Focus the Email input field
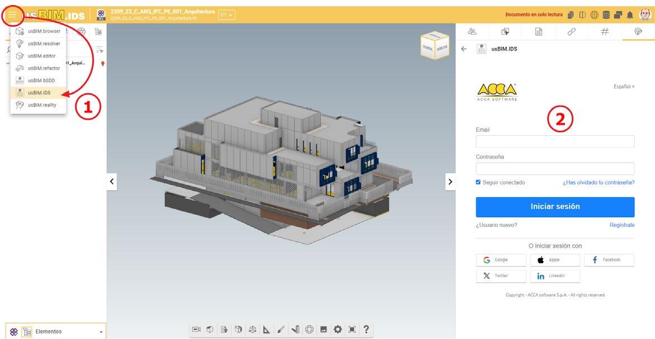This screenshot has width=655, height=339. click(555, 141)
